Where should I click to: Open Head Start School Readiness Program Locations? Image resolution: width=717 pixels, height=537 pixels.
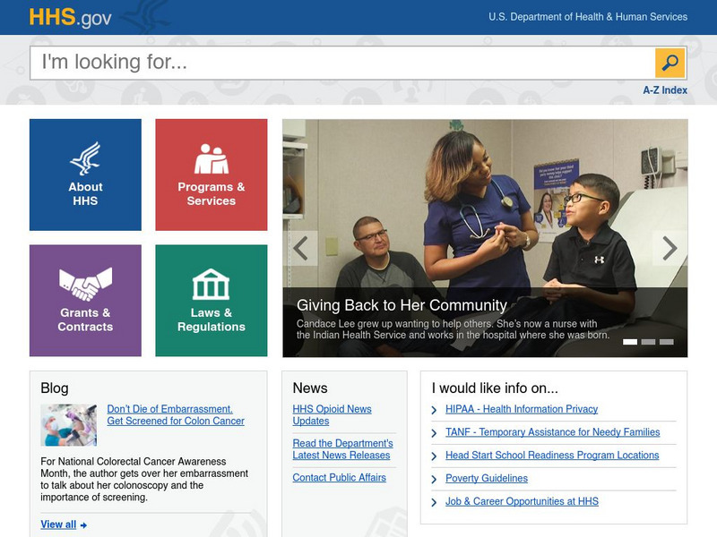(552, 456)
